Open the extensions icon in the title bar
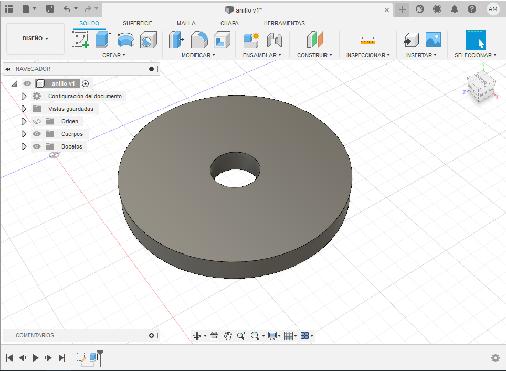 (x=419, y=9)
